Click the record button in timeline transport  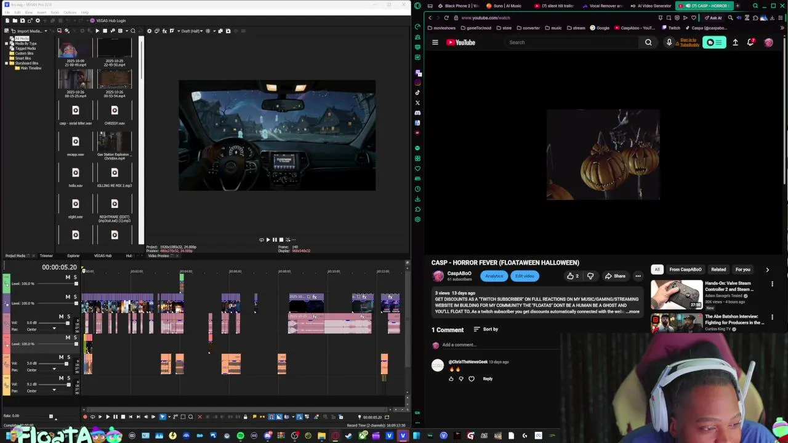pyautogui.click(x=85, y=417)
